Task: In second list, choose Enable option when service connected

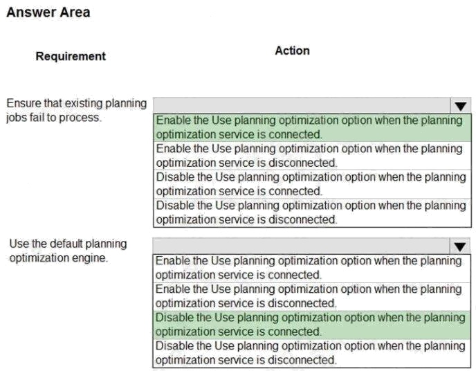Action: pos(309,268)
